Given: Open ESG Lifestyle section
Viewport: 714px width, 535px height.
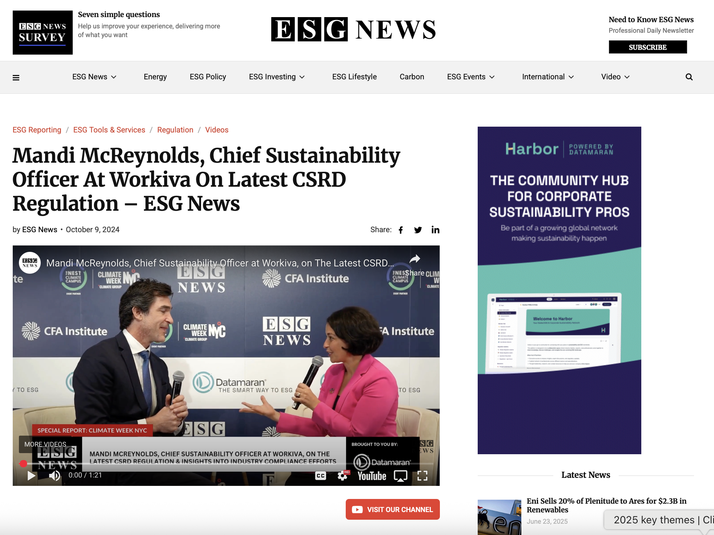Looking at the screenshot, I should coord(354,77).
